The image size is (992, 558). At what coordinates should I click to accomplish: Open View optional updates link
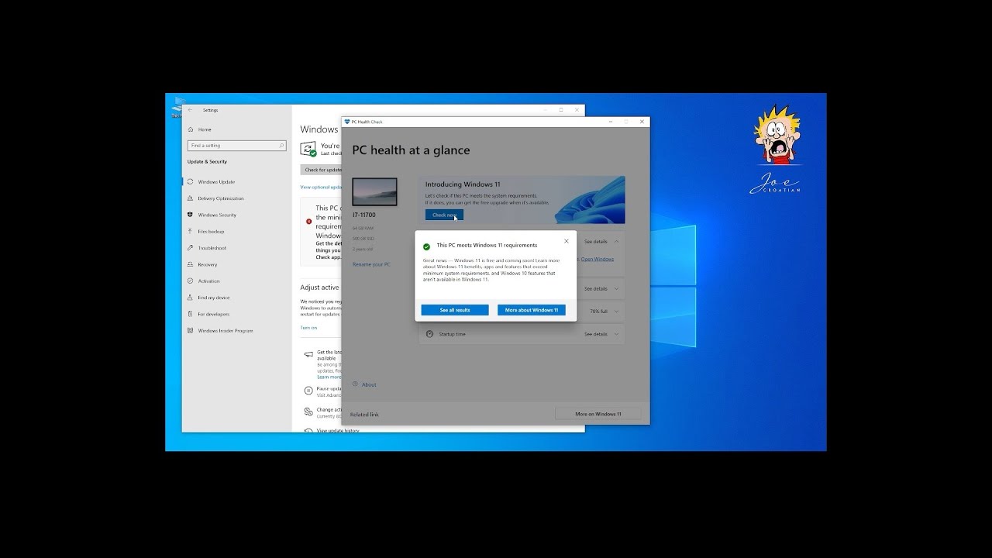pos(321,187)
